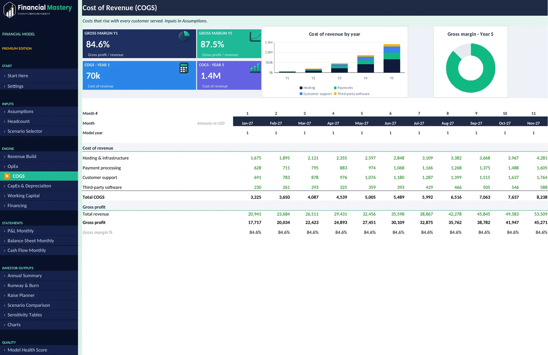The width and height of the screenshot is (548, 355).
Task: Navigate to Working Capital
Action: pyautogui.click(x=39, y=196)
